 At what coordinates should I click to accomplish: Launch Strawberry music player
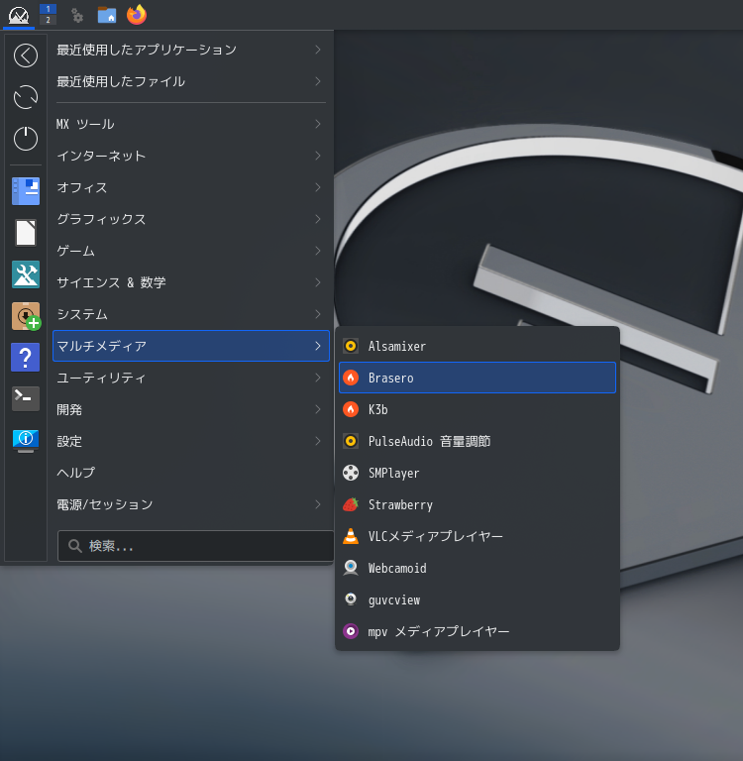[478, 504]
